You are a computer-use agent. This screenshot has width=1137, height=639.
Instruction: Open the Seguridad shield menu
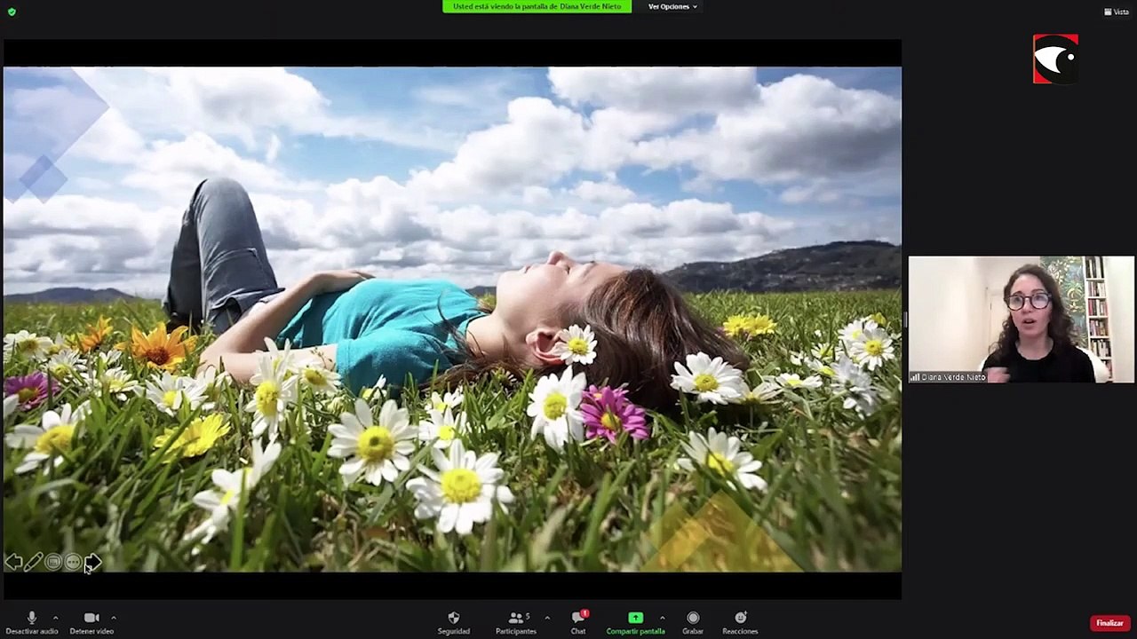(454, 623)
